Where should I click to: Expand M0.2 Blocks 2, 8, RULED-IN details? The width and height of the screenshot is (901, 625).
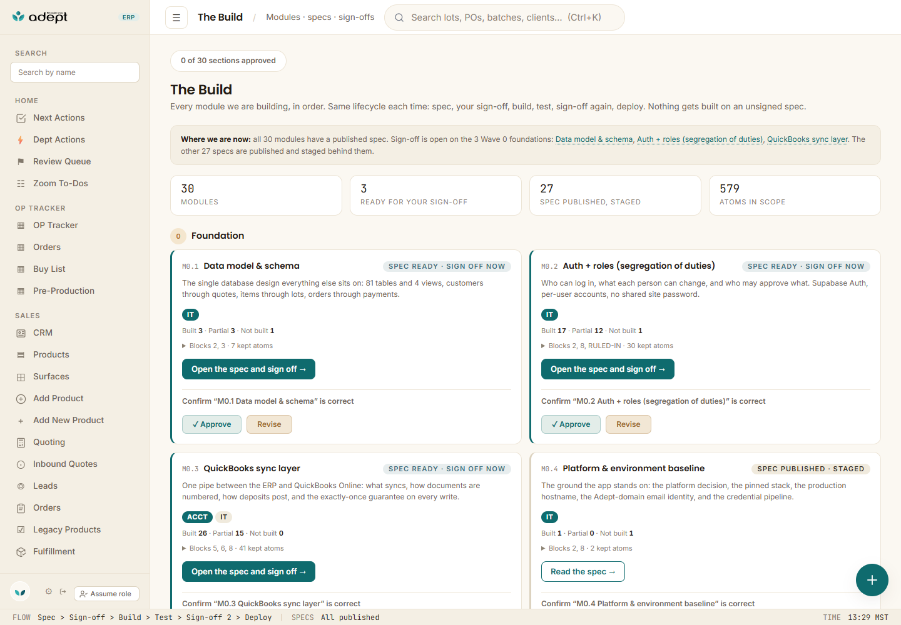tap(607, 346)
